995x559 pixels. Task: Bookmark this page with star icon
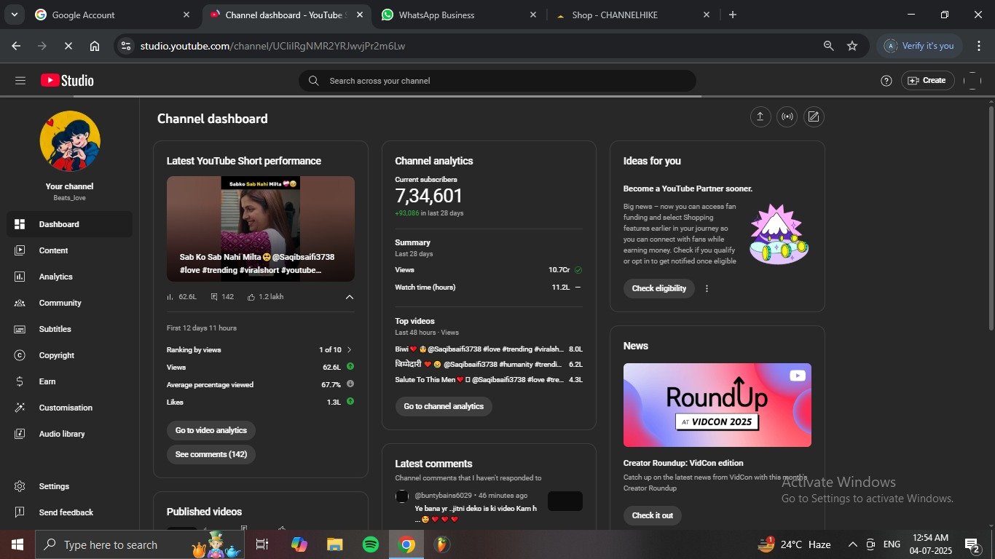[x=852, y=46]
